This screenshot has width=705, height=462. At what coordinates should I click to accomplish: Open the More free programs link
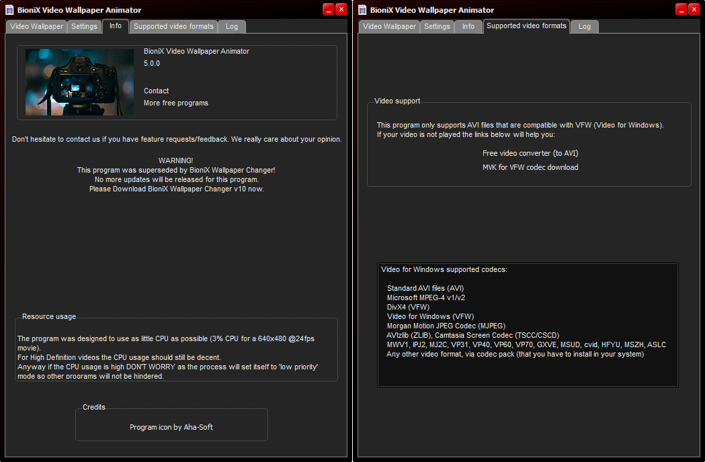[176, 103]
